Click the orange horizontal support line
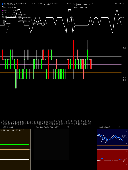The width and height of the screenshot is (128, 170). coord(61,73)
